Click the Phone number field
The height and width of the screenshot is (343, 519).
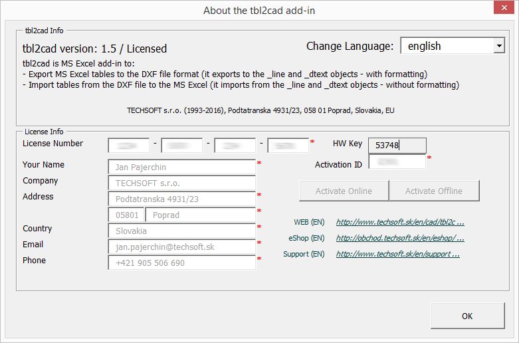(x=181, y=263)
